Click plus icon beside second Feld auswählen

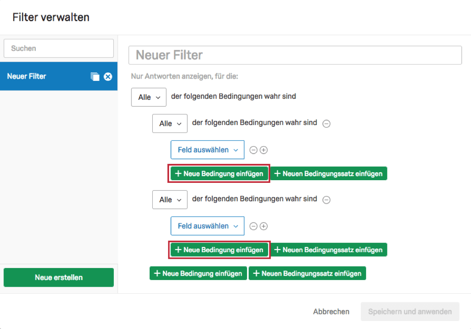(263, 226)
